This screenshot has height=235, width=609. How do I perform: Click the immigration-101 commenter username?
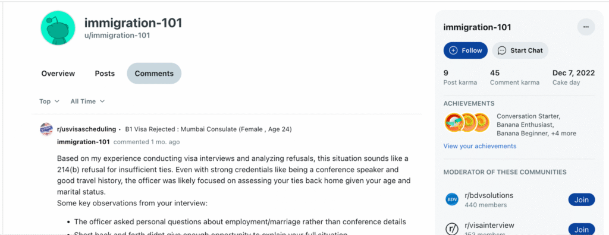coord(83,142)
